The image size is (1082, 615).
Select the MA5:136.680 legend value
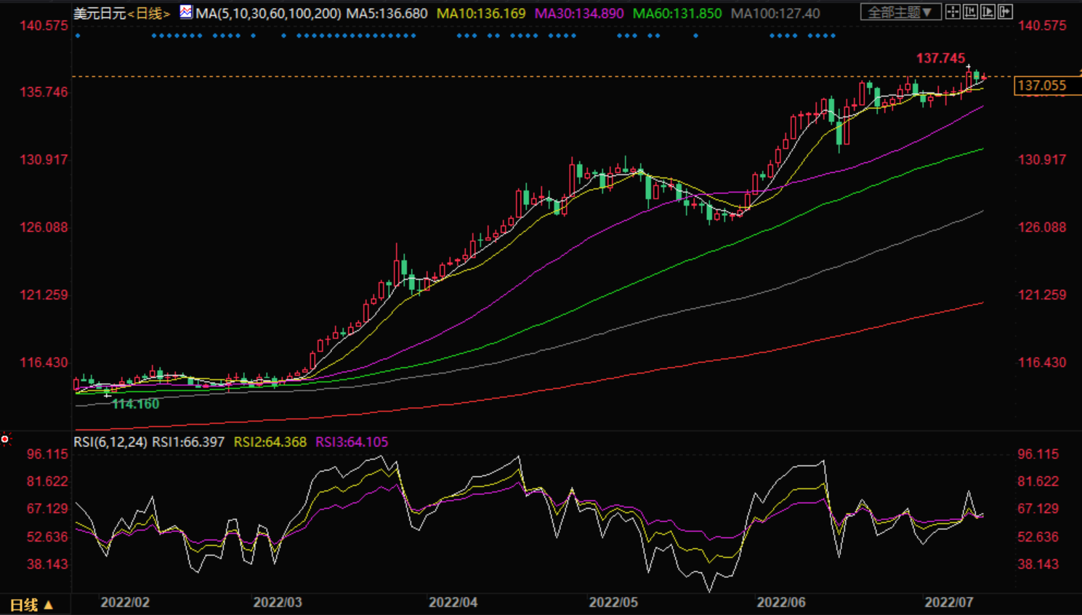coord(387,14)
